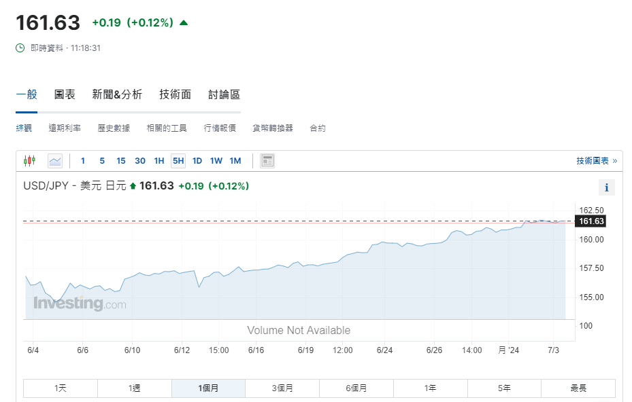Open the events panel icon next to 1M
This screenshot has width=632, height=402.
pyautogui.click(x=267, y=160)
